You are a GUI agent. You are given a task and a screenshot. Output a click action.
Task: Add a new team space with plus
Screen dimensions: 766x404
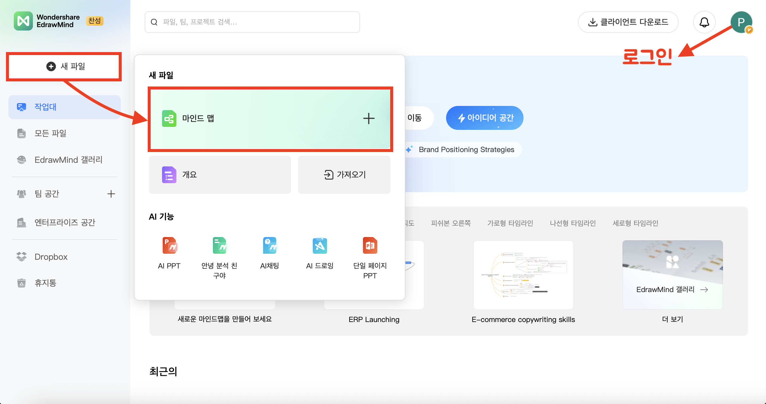coord(111,194)
